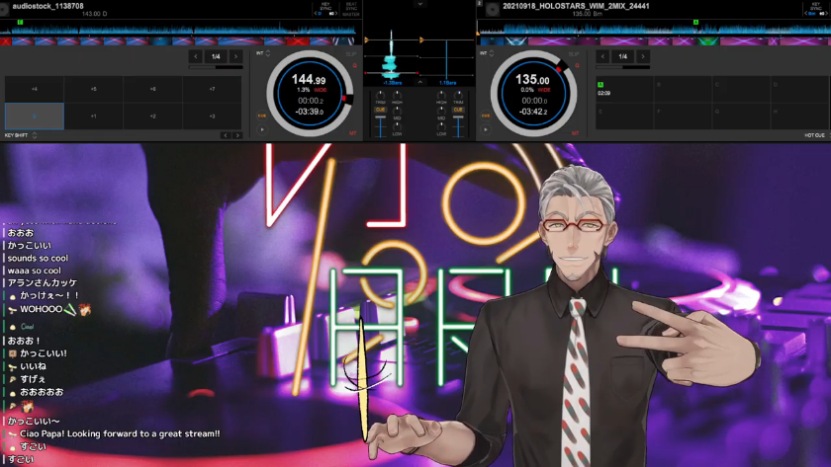
Task: Increase deck 1 beat jump size
Action: coord(235,56)
